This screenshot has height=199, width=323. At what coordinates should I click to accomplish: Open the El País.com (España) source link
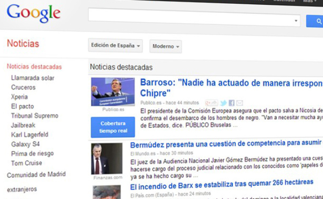[x=152, y=194]
